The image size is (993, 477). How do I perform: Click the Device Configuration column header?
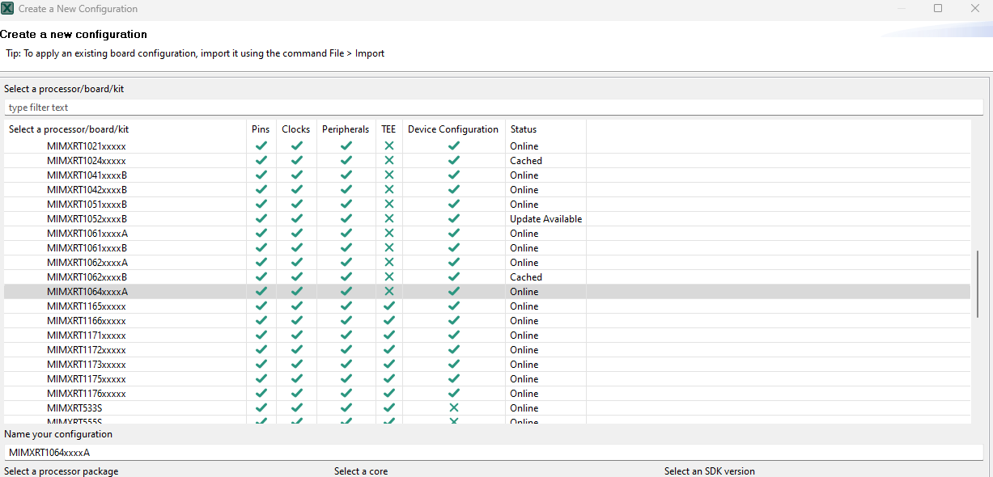[x=453, y=129]
